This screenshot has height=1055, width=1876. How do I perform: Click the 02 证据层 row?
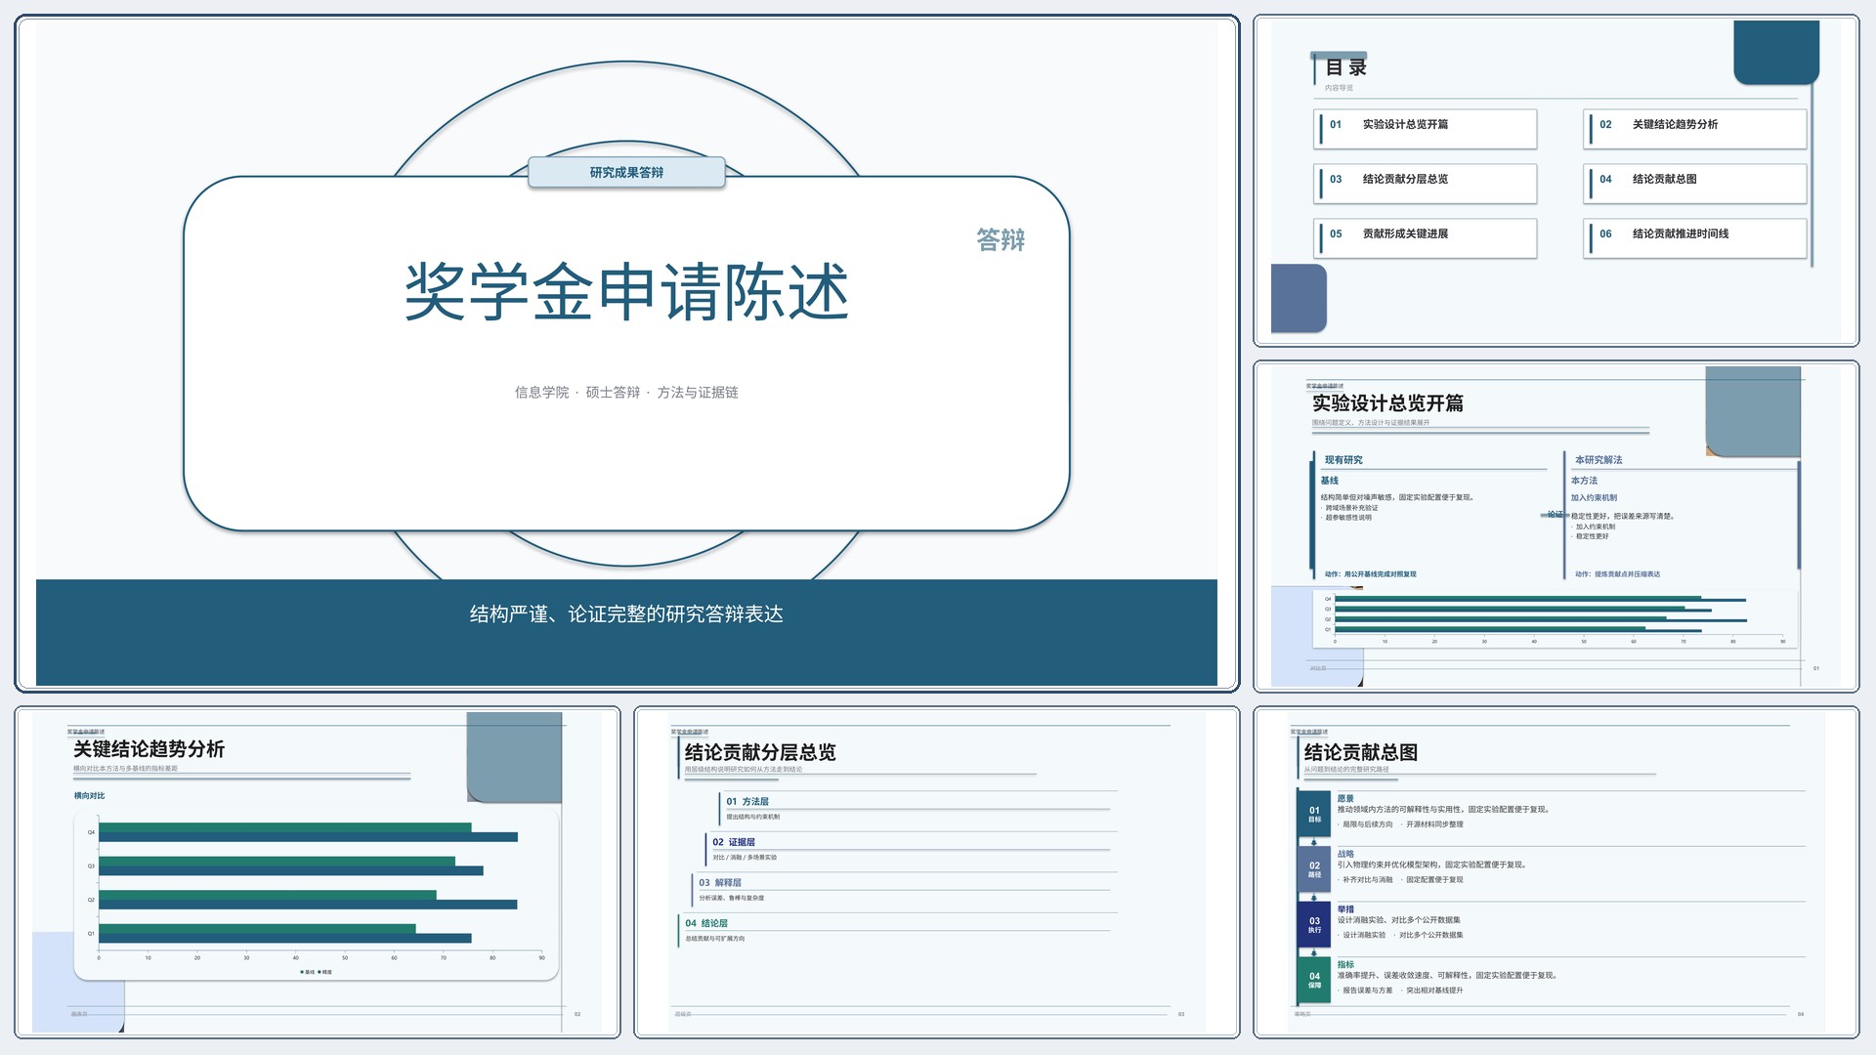(910, 849)
